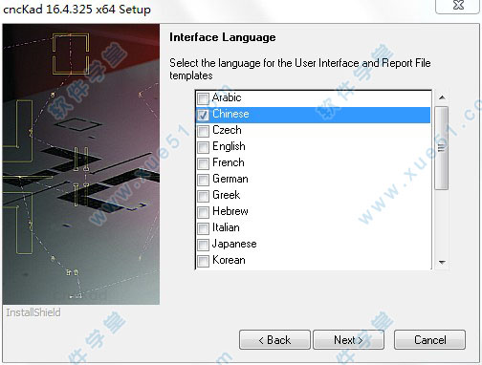Check the German language option
This screenshot has width=482, height=365.
coord(203,180)
